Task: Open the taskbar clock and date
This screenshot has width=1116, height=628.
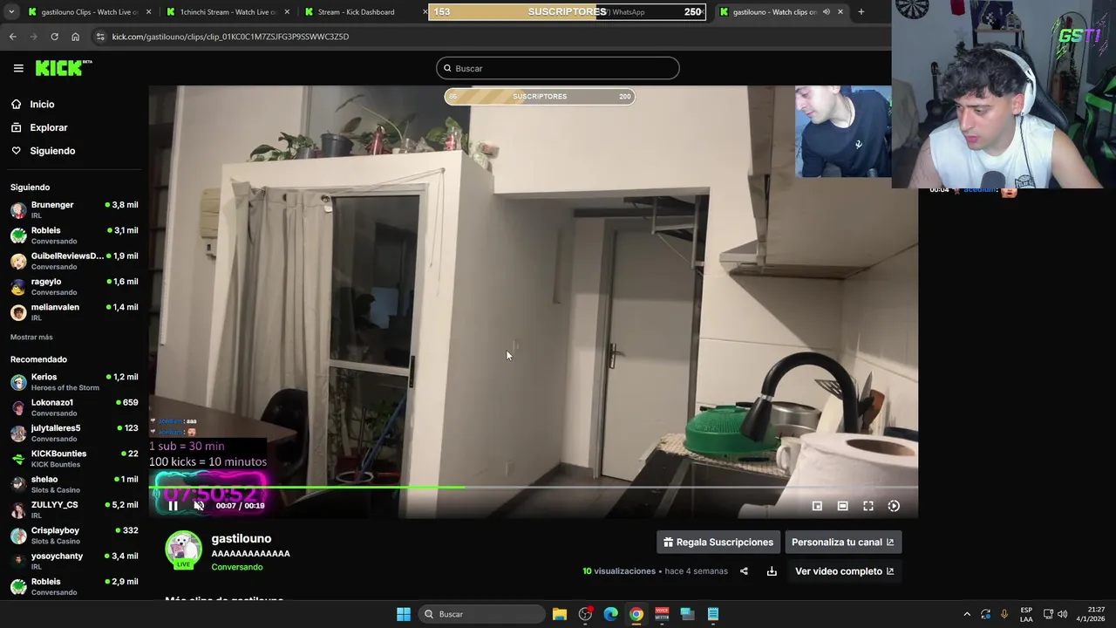Action: [x=1090, y=614]
